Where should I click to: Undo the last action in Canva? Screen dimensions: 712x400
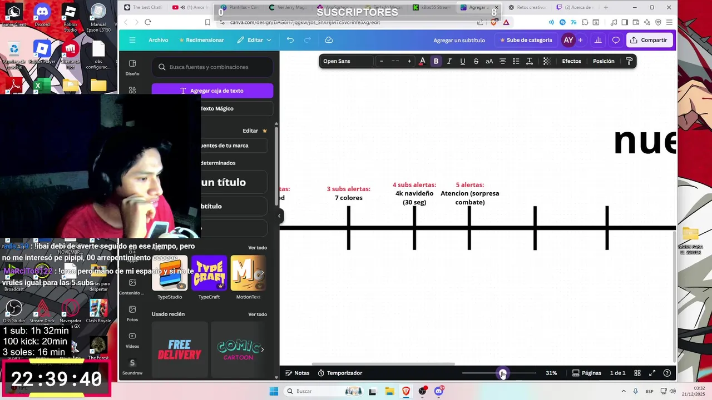(x=290, y=40)
